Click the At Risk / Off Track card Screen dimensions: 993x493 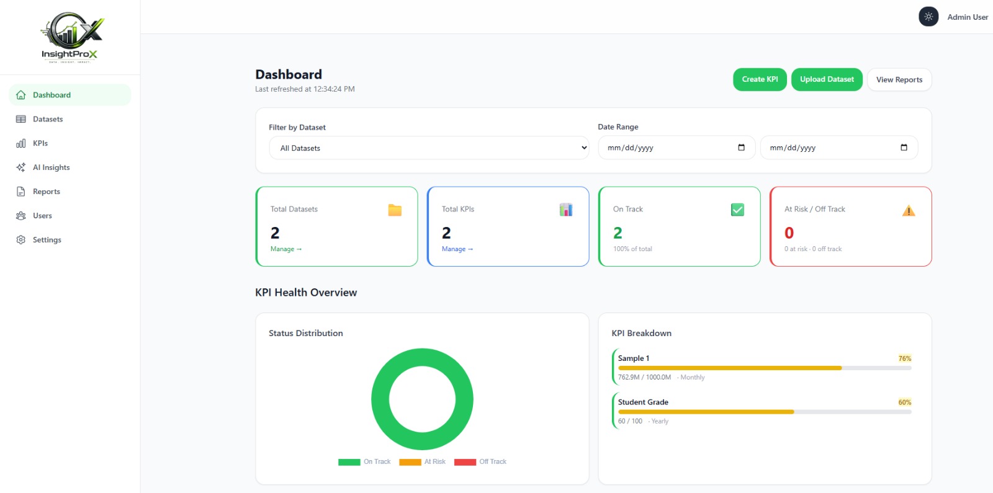(850, 226)
